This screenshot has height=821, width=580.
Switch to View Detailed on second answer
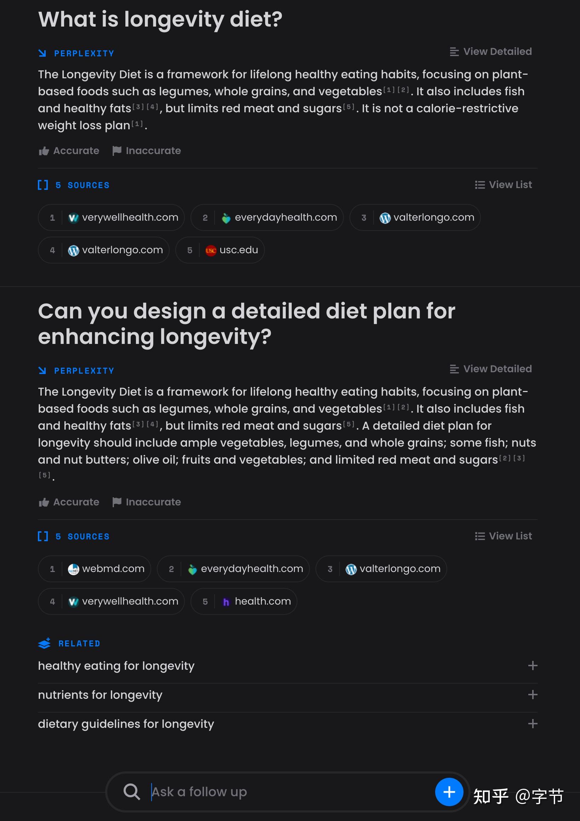coord(491,369)
